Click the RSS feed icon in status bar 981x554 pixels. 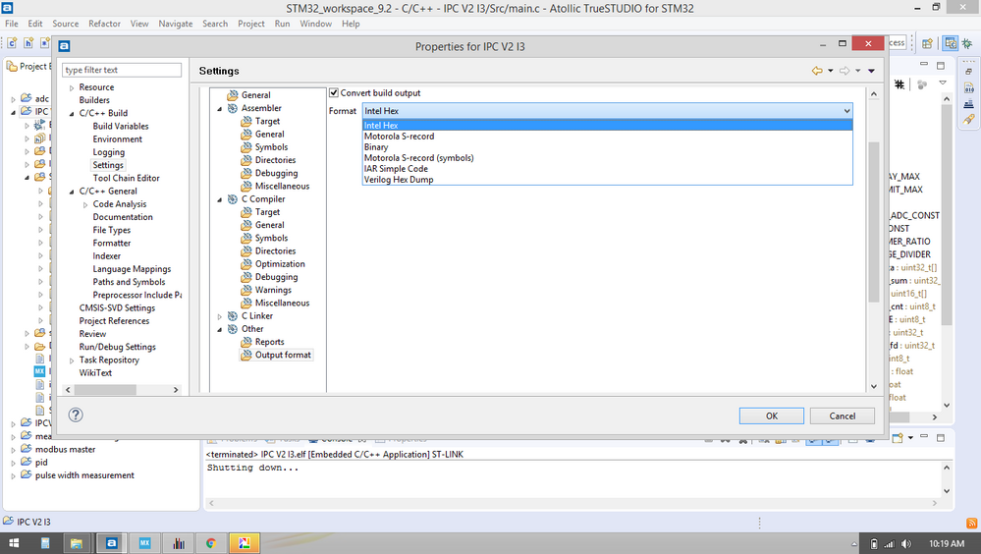pos(971,523)
